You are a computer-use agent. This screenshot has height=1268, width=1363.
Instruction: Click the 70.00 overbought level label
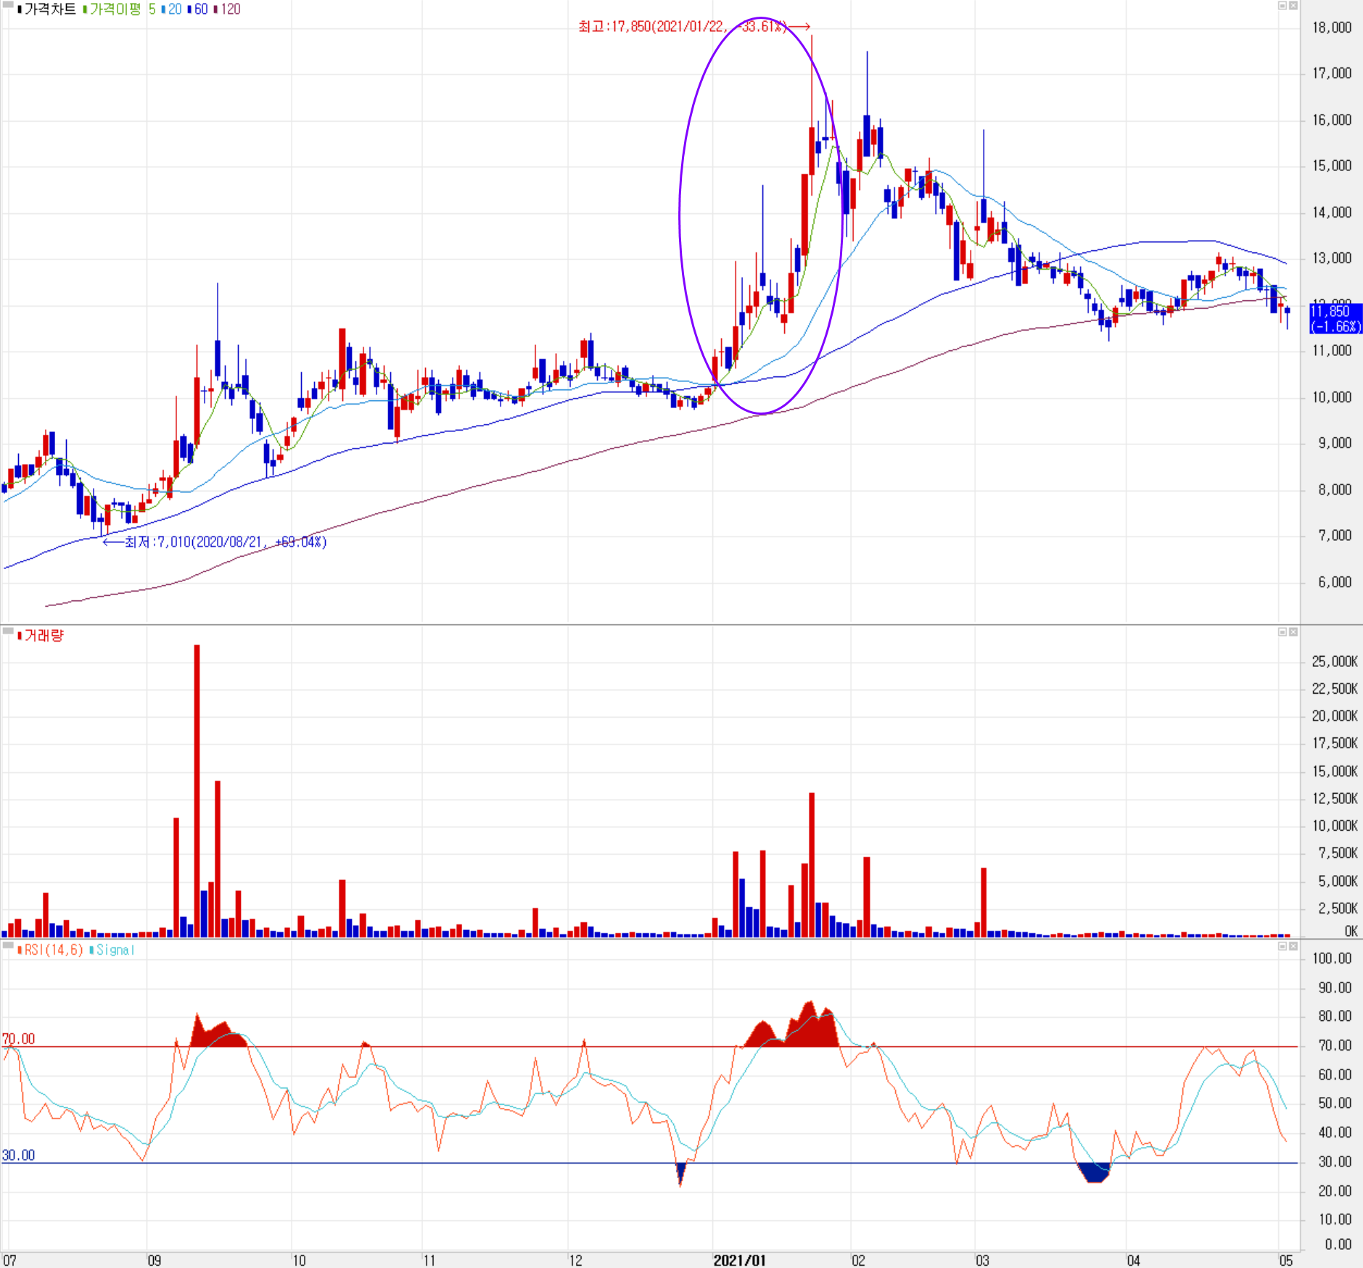click(18, 1039)
